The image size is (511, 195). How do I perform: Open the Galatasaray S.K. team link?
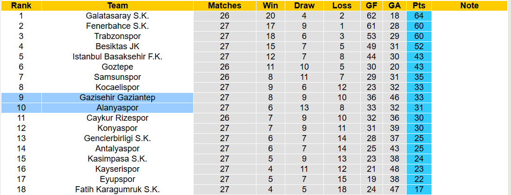[117, 15]
